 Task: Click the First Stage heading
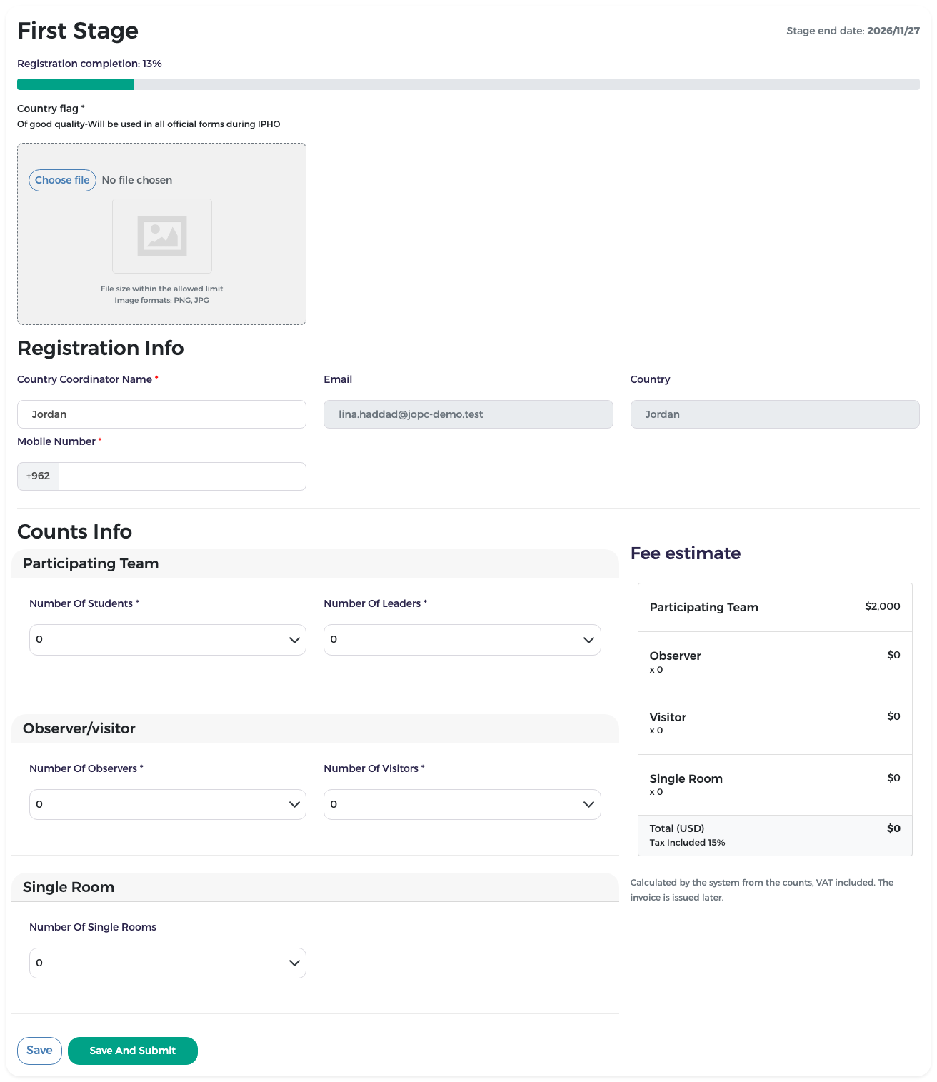pyautogui.click(x=78, y=31)
